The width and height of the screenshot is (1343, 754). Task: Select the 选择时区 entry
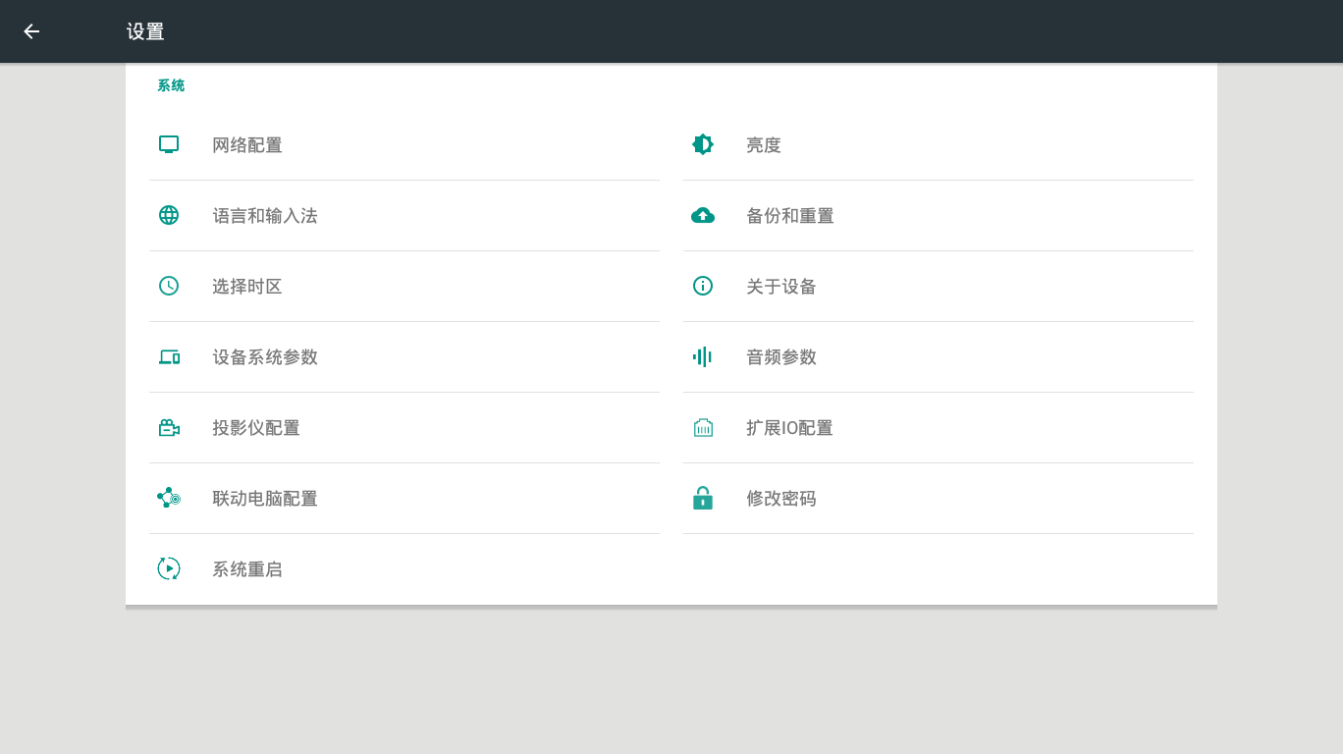(247, 287)
